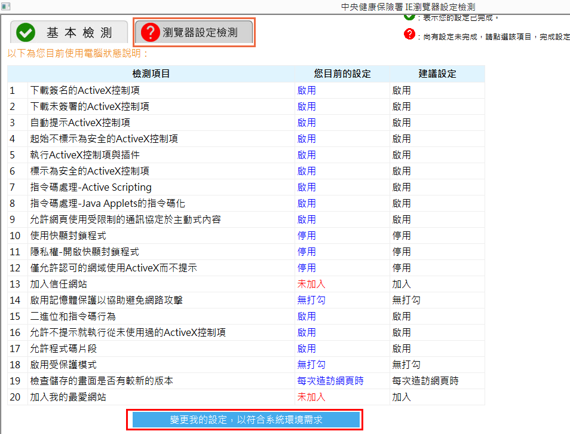
Task: Click the red 未加入 status for 加入信任網站
Action: pyautogui.click(x=311, y=284)
